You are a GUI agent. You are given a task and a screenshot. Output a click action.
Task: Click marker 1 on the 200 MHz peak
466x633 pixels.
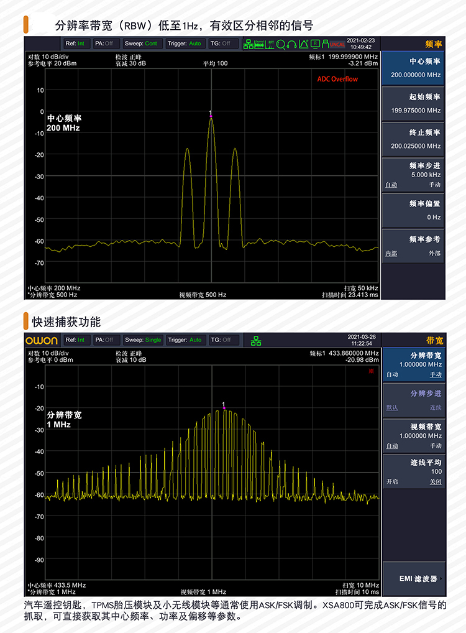[211, 114]
